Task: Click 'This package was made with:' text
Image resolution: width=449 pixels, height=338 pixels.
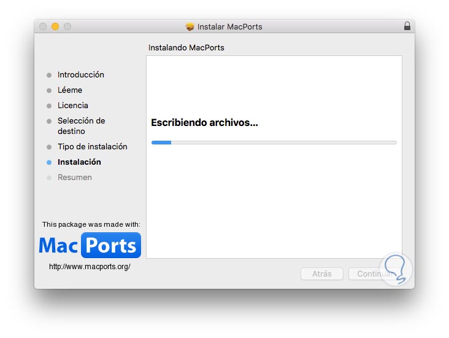Action: [91, 224]
